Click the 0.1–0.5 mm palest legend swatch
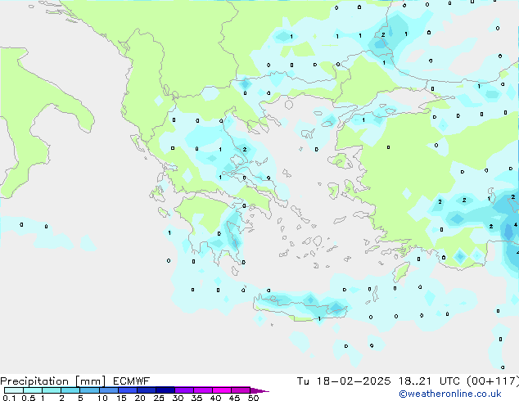The width and height of the screenshot is (519, 401). click(14, 390)
